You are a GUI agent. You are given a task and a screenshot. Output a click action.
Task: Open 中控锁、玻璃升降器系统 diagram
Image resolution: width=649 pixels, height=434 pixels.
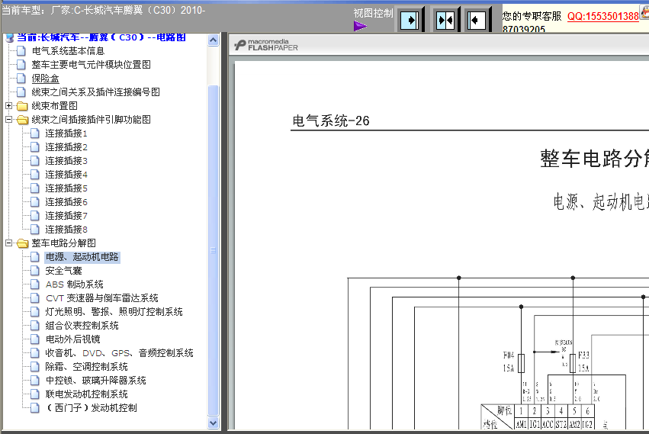[95, 380]
